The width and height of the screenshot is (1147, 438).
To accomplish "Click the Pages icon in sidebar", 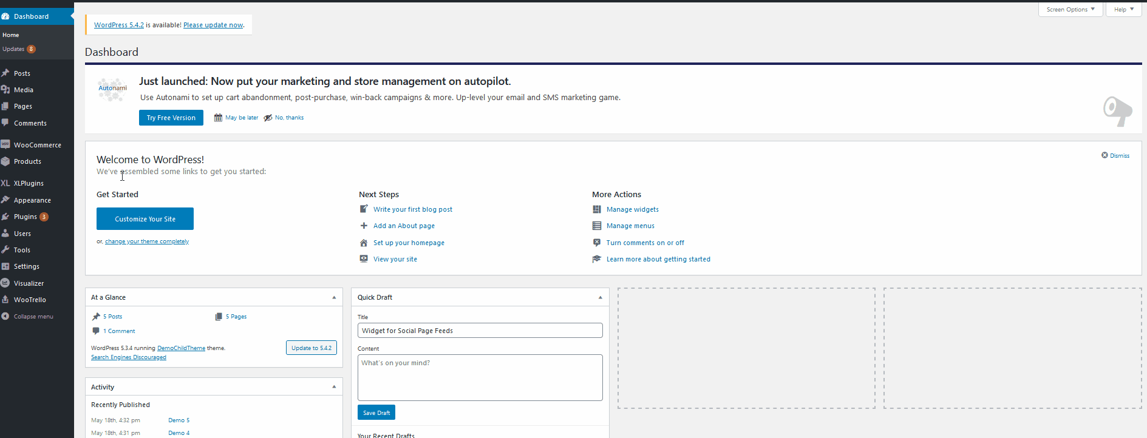I will click(x=5, y=106).
